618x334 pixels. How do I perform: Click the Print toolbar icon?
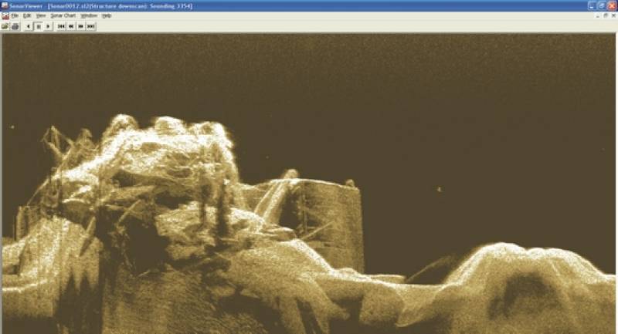coord(15,26)
